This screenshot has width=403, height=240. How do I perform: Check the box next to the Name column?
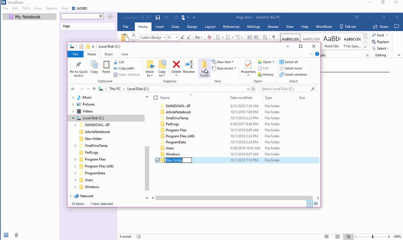[x=156, y=97]
